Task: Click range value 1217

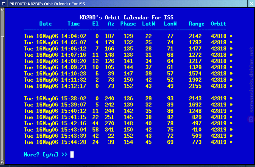Action: tap(195, 61)
